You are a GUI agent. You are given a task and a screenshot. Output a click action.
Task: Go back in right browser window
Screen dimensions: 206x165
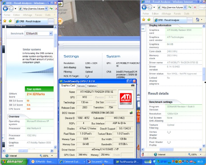coord(144,7)
